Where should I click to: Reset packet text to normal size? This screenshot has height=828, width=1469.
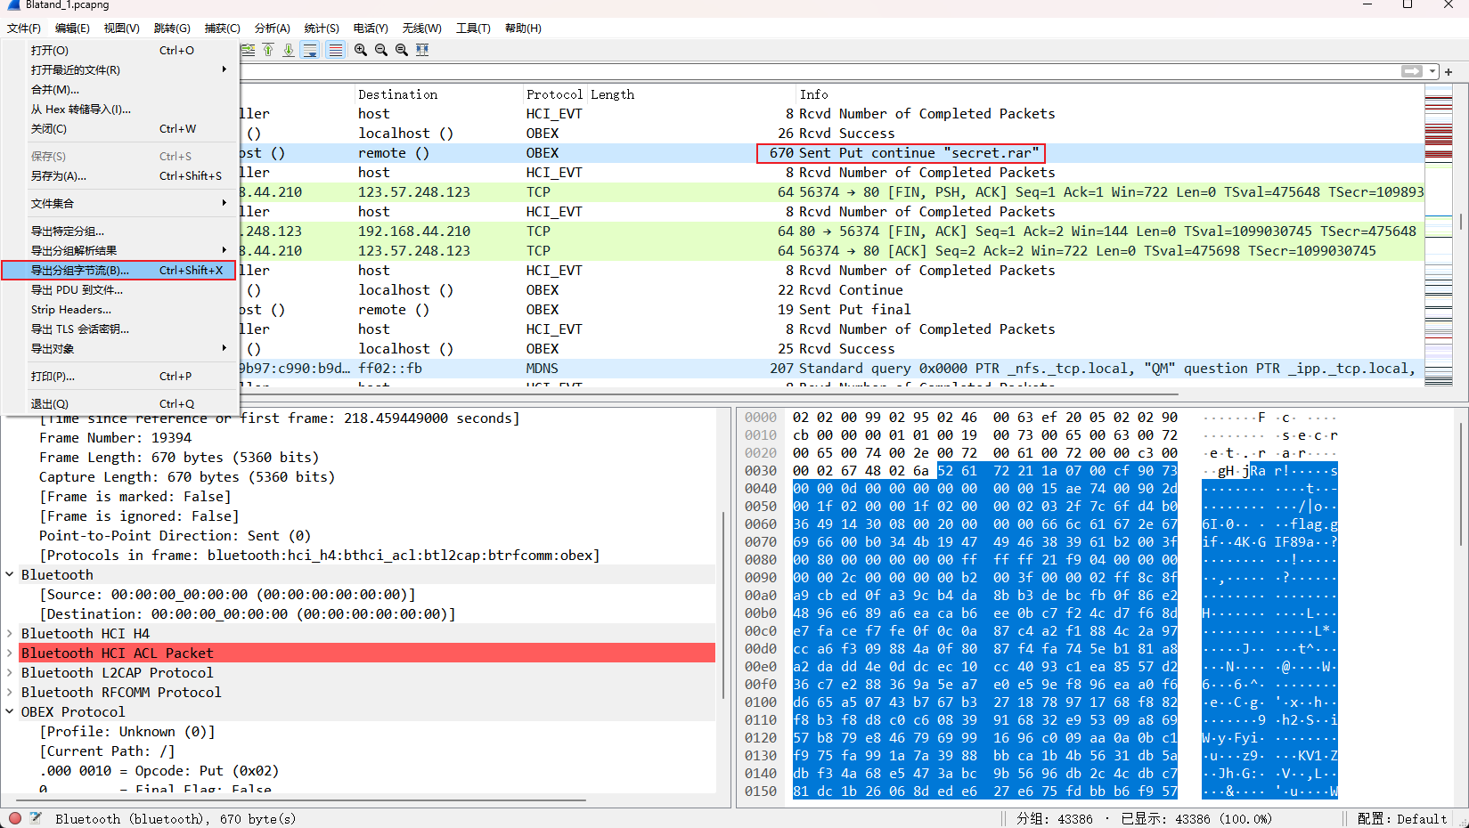click(x=402, y=50)
